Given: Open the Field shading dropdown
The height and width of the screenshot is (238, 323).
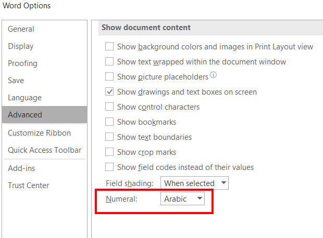Looking at the screenshot, I should point(194,183).
